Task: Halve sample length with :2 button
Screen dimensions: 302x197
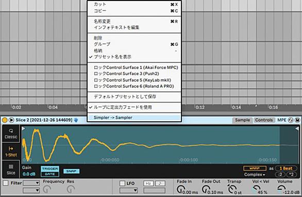Action: (x=280, y=175)
